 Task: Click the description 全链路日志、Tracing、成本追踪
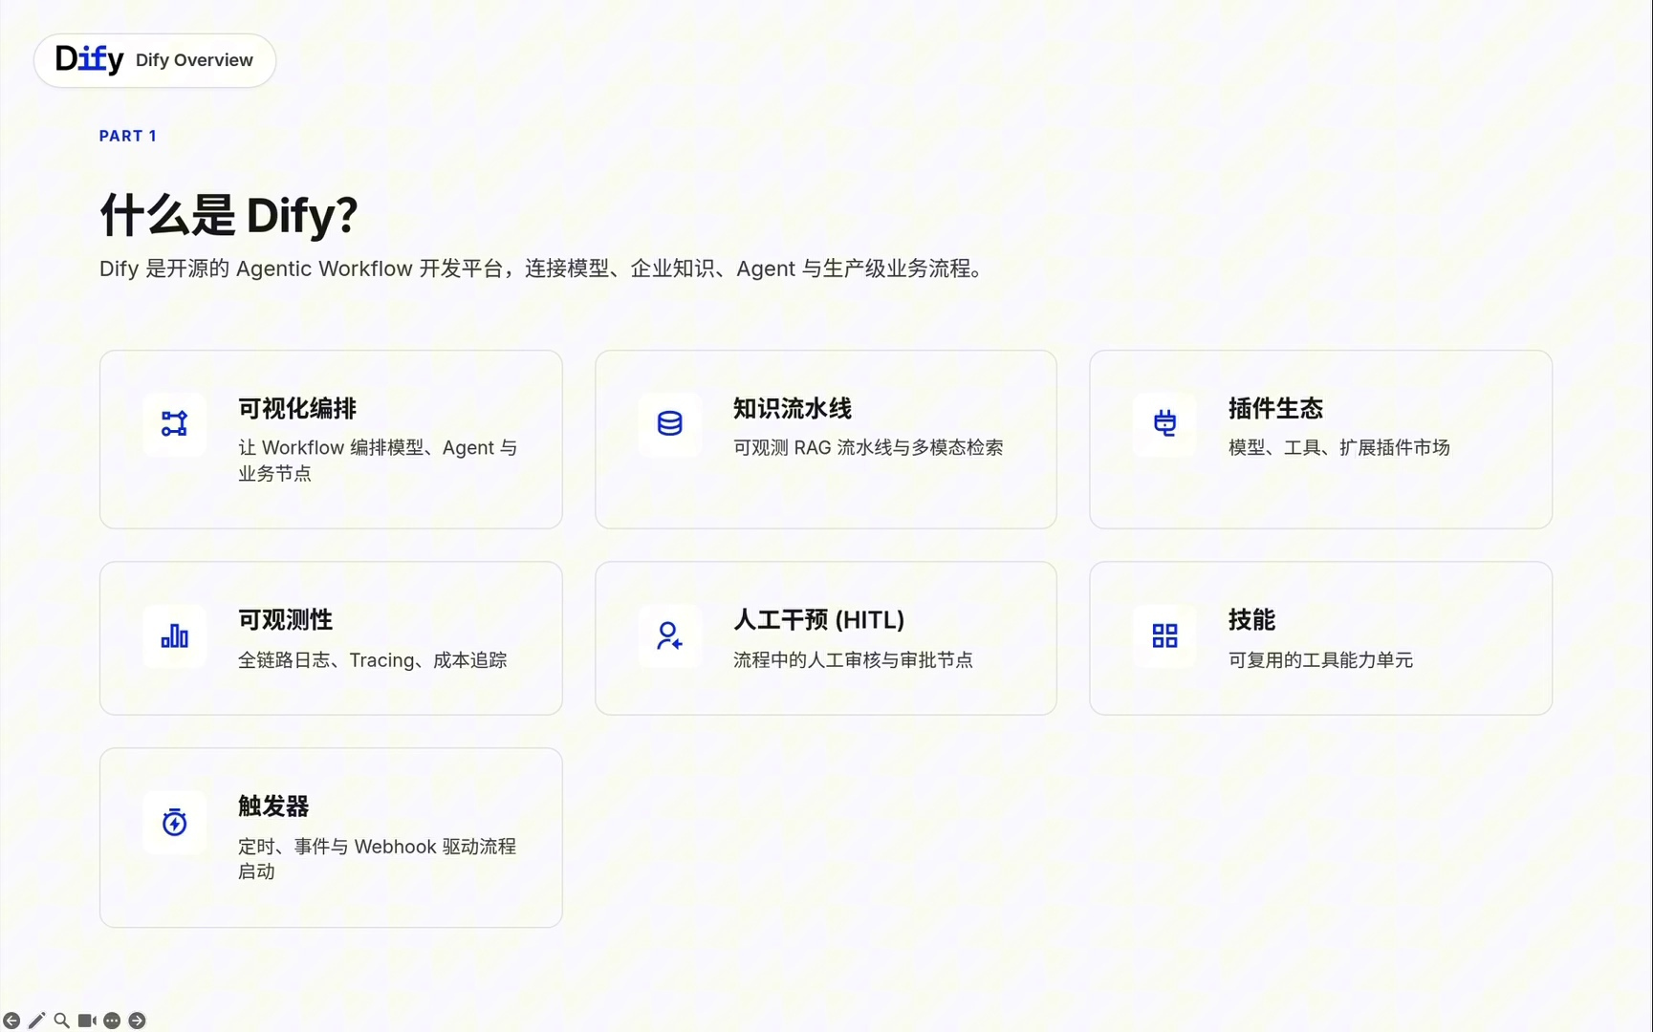point(373,660)
